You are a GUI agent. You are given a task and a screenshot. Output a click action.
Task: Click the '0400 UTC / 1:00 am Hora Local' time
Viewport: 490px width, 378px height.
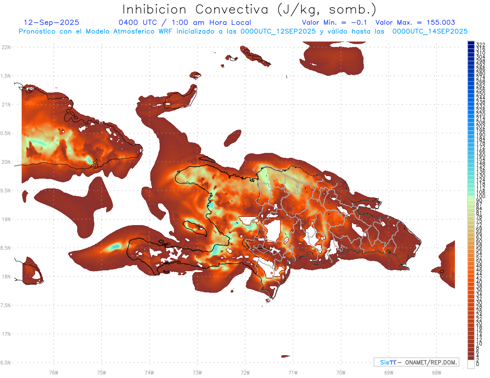(x=185, y=22)
